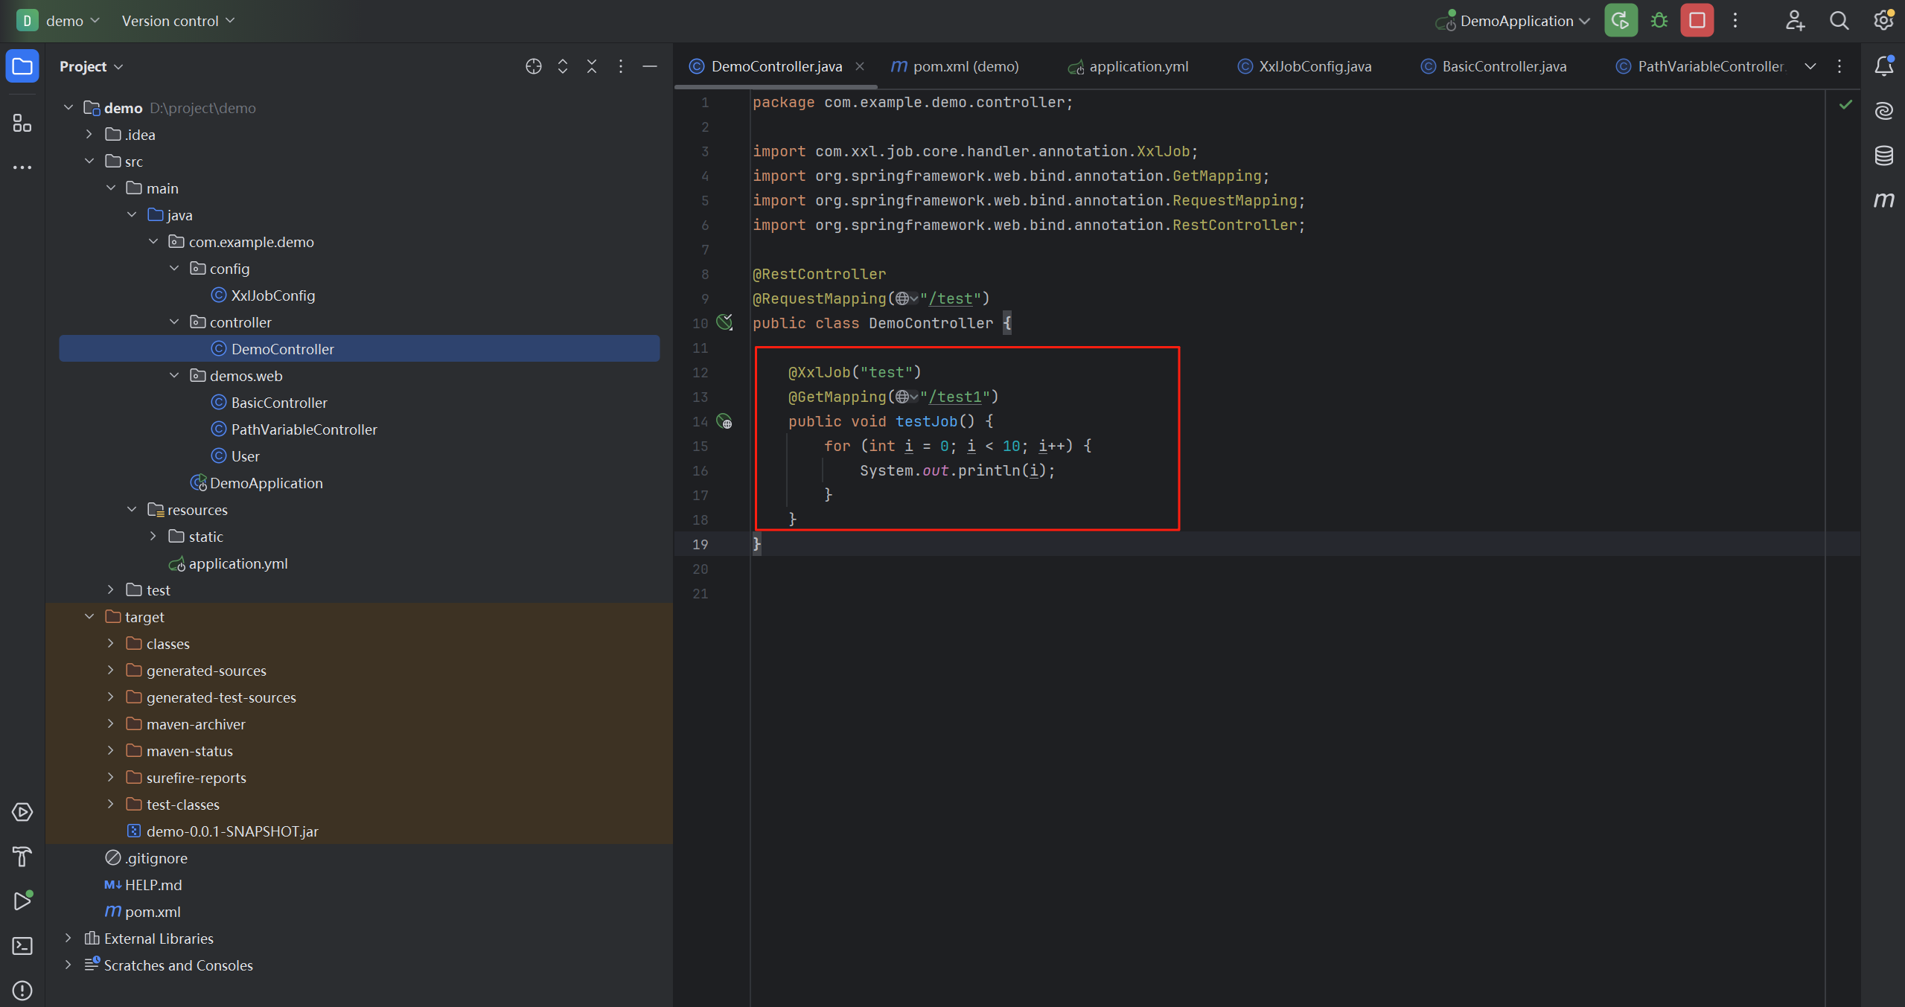Open AI Assistant spiral icon
Screen dimensions: 1905x1007
(x=1884, y=111)
